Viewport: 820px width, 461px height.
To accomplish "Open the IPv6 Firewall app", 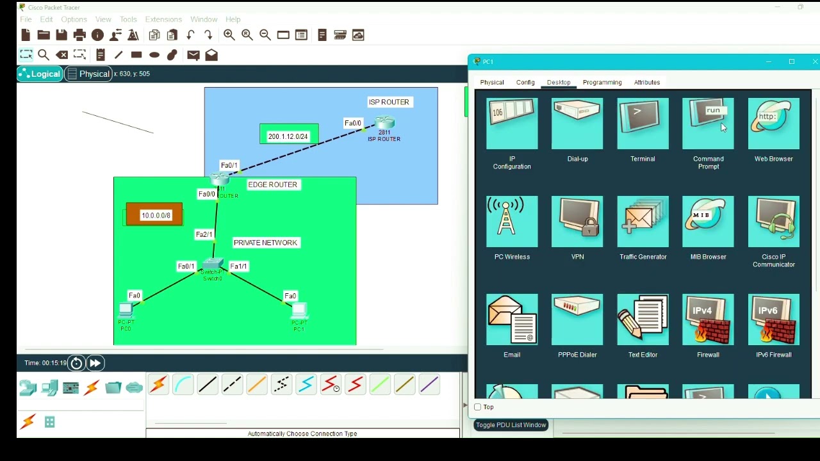I will click(773, 319).
